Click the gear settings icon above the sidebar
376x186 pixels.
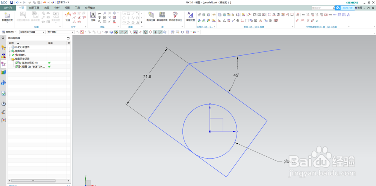[3, 38]
